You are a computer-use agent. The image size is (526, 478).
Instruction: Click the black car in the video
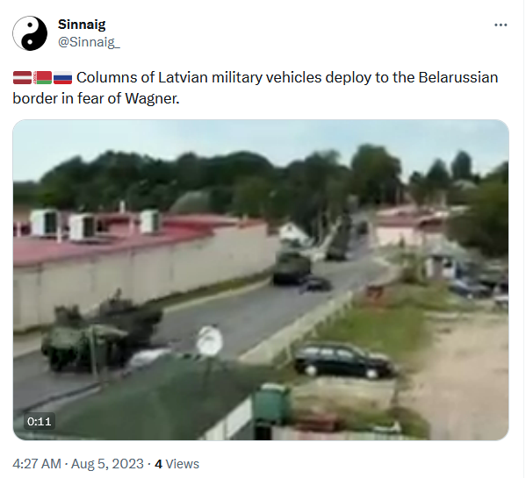[x=342, y=360]
